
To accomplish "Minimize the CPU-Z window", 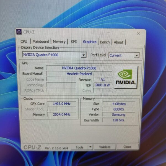I will tap(108, 33).
